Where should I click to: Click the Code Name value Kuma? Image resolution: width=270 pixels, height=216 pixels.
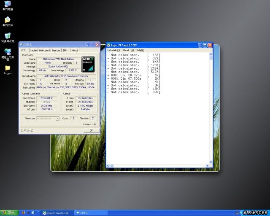click(x=48, y=63)
